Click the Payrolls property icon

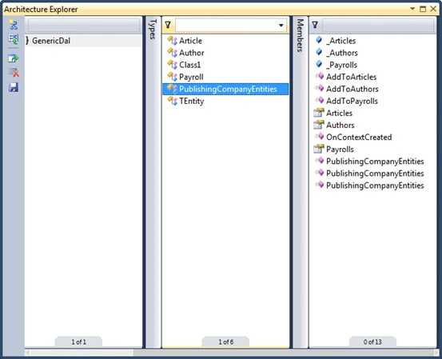click(x=319, y=149)
